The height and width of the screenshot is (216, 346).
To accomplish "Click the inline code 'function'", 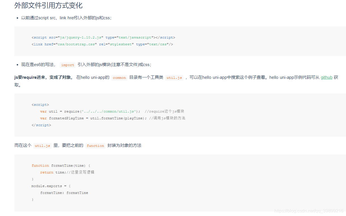I will [95, 146].
